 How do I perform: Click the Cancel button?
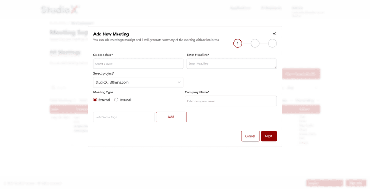pyautogui.click(x=250, y=136)
